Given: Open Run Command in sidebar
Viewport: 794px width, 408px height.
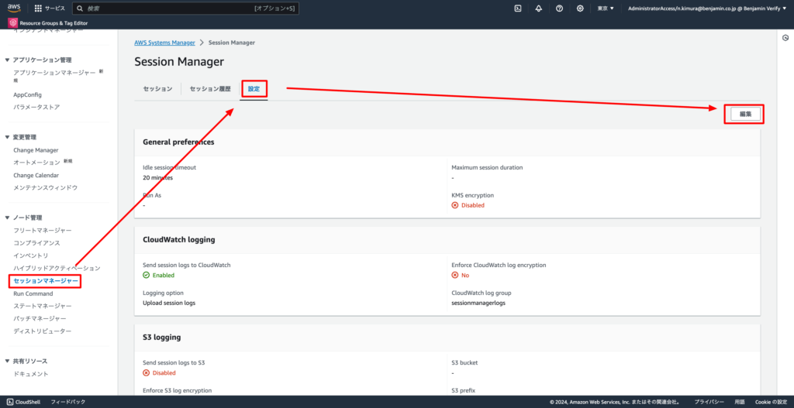Looking at the screenshot, I should [33, 293].
